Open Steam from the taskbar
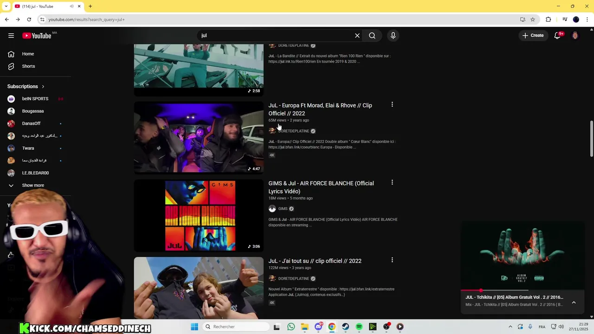Viewport: 594px width, 334px height. click(345, 327)
